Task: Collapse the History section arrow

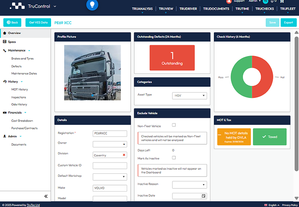Action: tap(22, 82)
